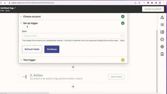The image size is (167, 94).
Task: Click the Continue button
Action: (52, 49)
